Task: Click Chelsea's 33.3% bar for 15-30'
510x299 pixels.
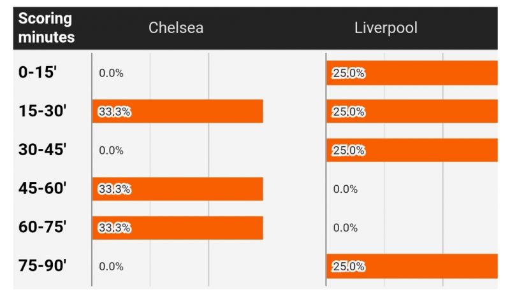Action: click(178, 111)
